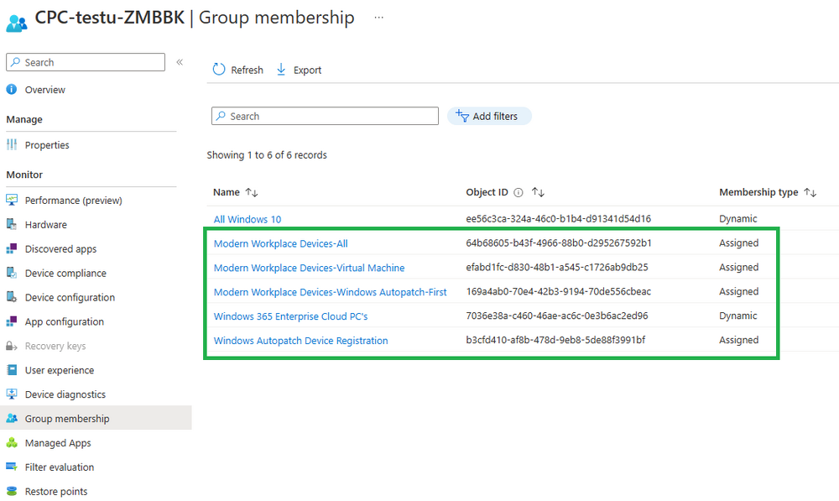Viewport: 839px width, 501px height.
Task: Click the Discovered apps icon
Action: (x=11, y=248)
